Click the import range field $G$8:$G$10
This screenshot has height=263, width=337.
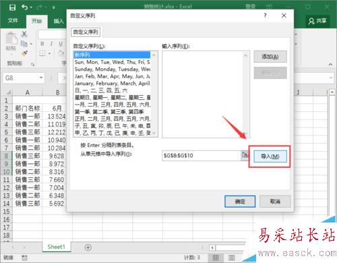202,156
